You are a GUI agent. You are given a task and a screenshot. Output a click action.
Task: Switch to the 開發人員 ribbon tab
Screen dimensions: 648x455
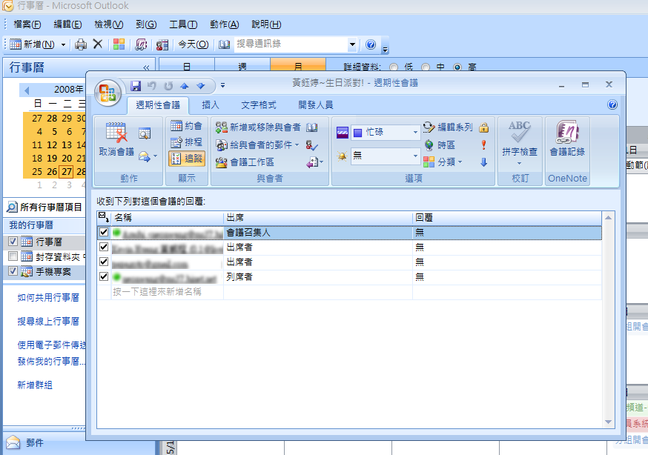click(315, 105)
